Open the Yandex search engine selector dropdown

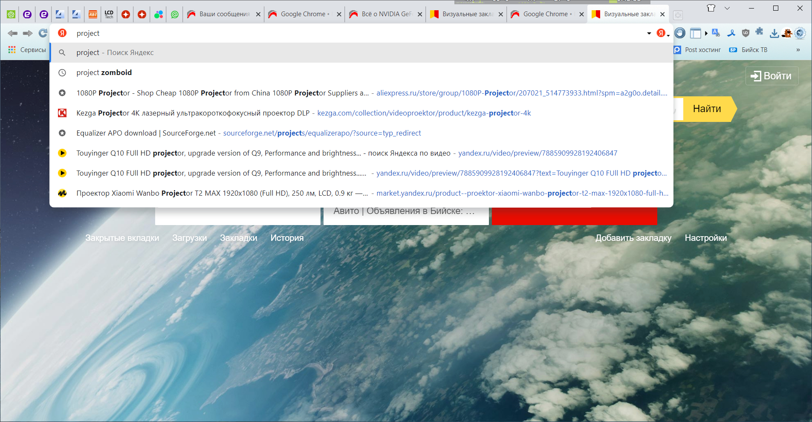point(662,33)
